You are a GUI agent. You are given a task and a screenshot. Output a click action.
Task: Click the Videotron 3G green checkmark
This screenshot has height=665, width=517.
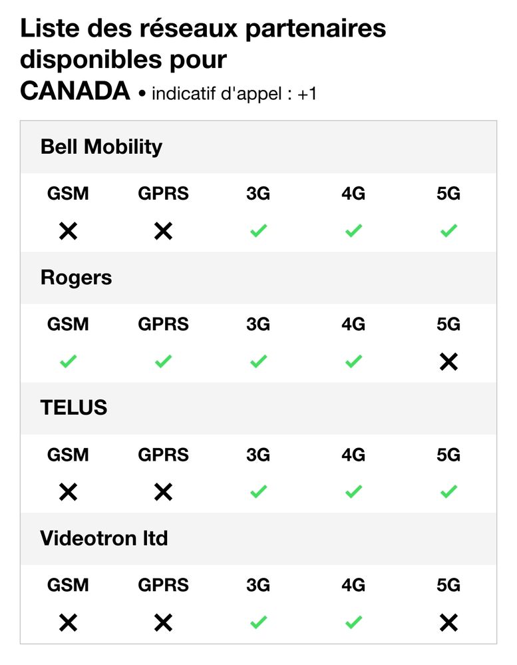258,623
